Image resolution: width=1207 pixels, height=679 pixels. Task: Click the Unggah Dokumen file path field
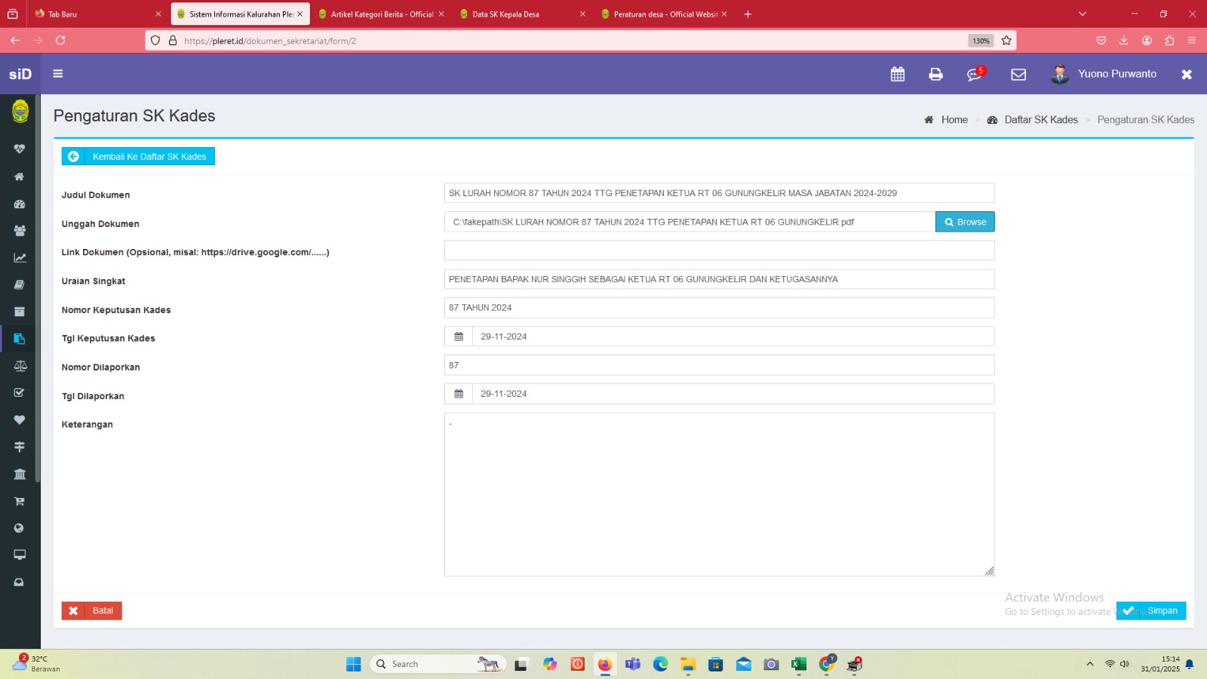coord(689,222)
